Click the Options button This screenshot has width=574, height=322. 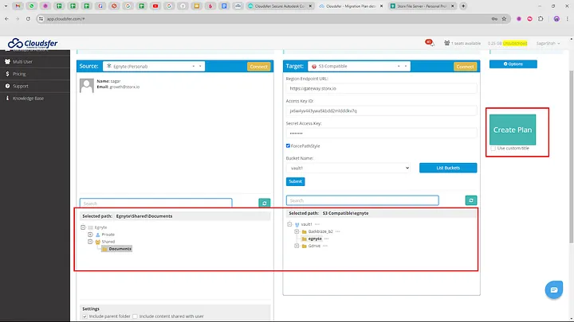pyautogui.click(x=513, y=64)
